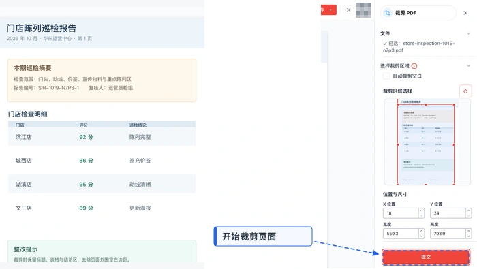The width and height of the screenshot is (477, 269).
Task: Increase Y 位置 with the up arrow
Action: (x=469, y=210)
